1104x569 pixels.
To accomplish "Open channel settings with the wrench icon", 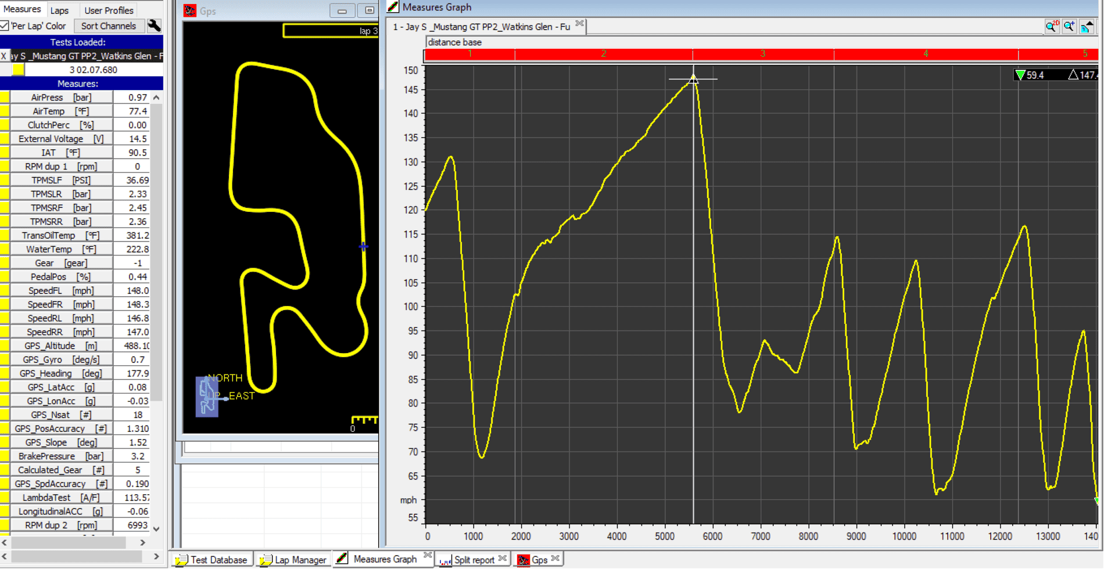I will point(154,26).
